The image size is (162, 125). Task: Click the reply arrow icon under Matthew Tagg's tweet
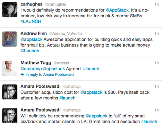click(x=22, y=74)
